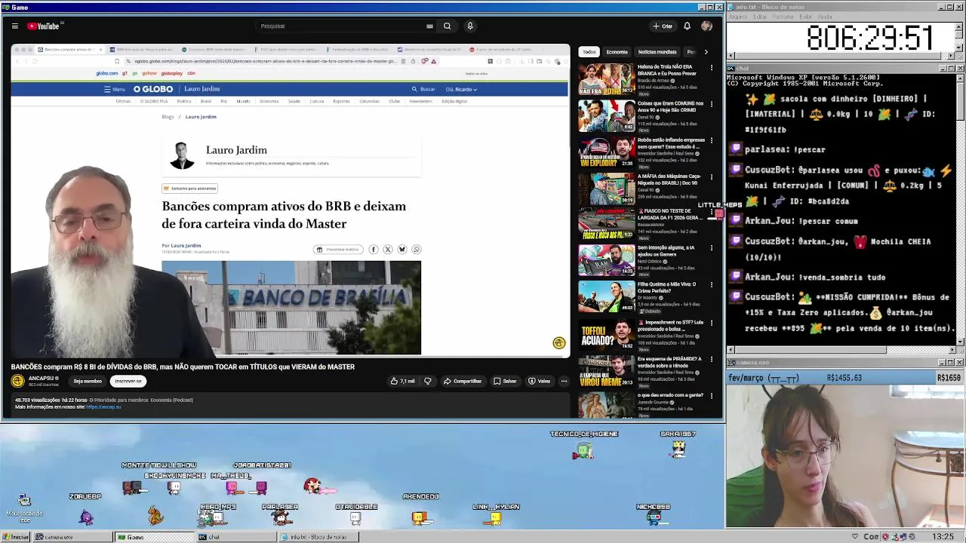Open the on-screen keyboard in the search box
This screenshot has width=966, height=543.
coord(429,26)
